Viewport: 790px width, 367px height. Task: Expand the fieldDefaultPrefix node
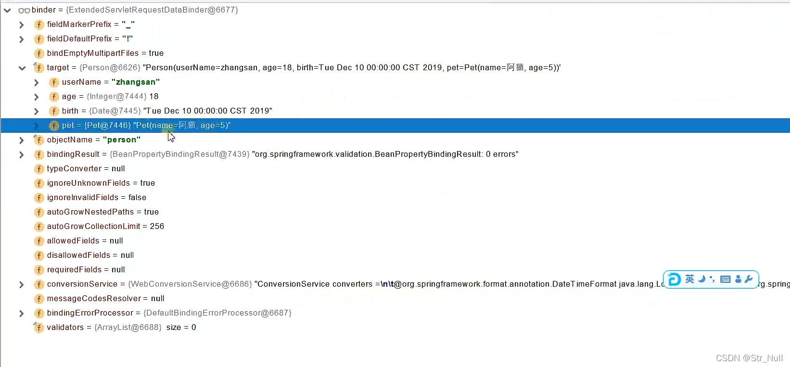22,39
